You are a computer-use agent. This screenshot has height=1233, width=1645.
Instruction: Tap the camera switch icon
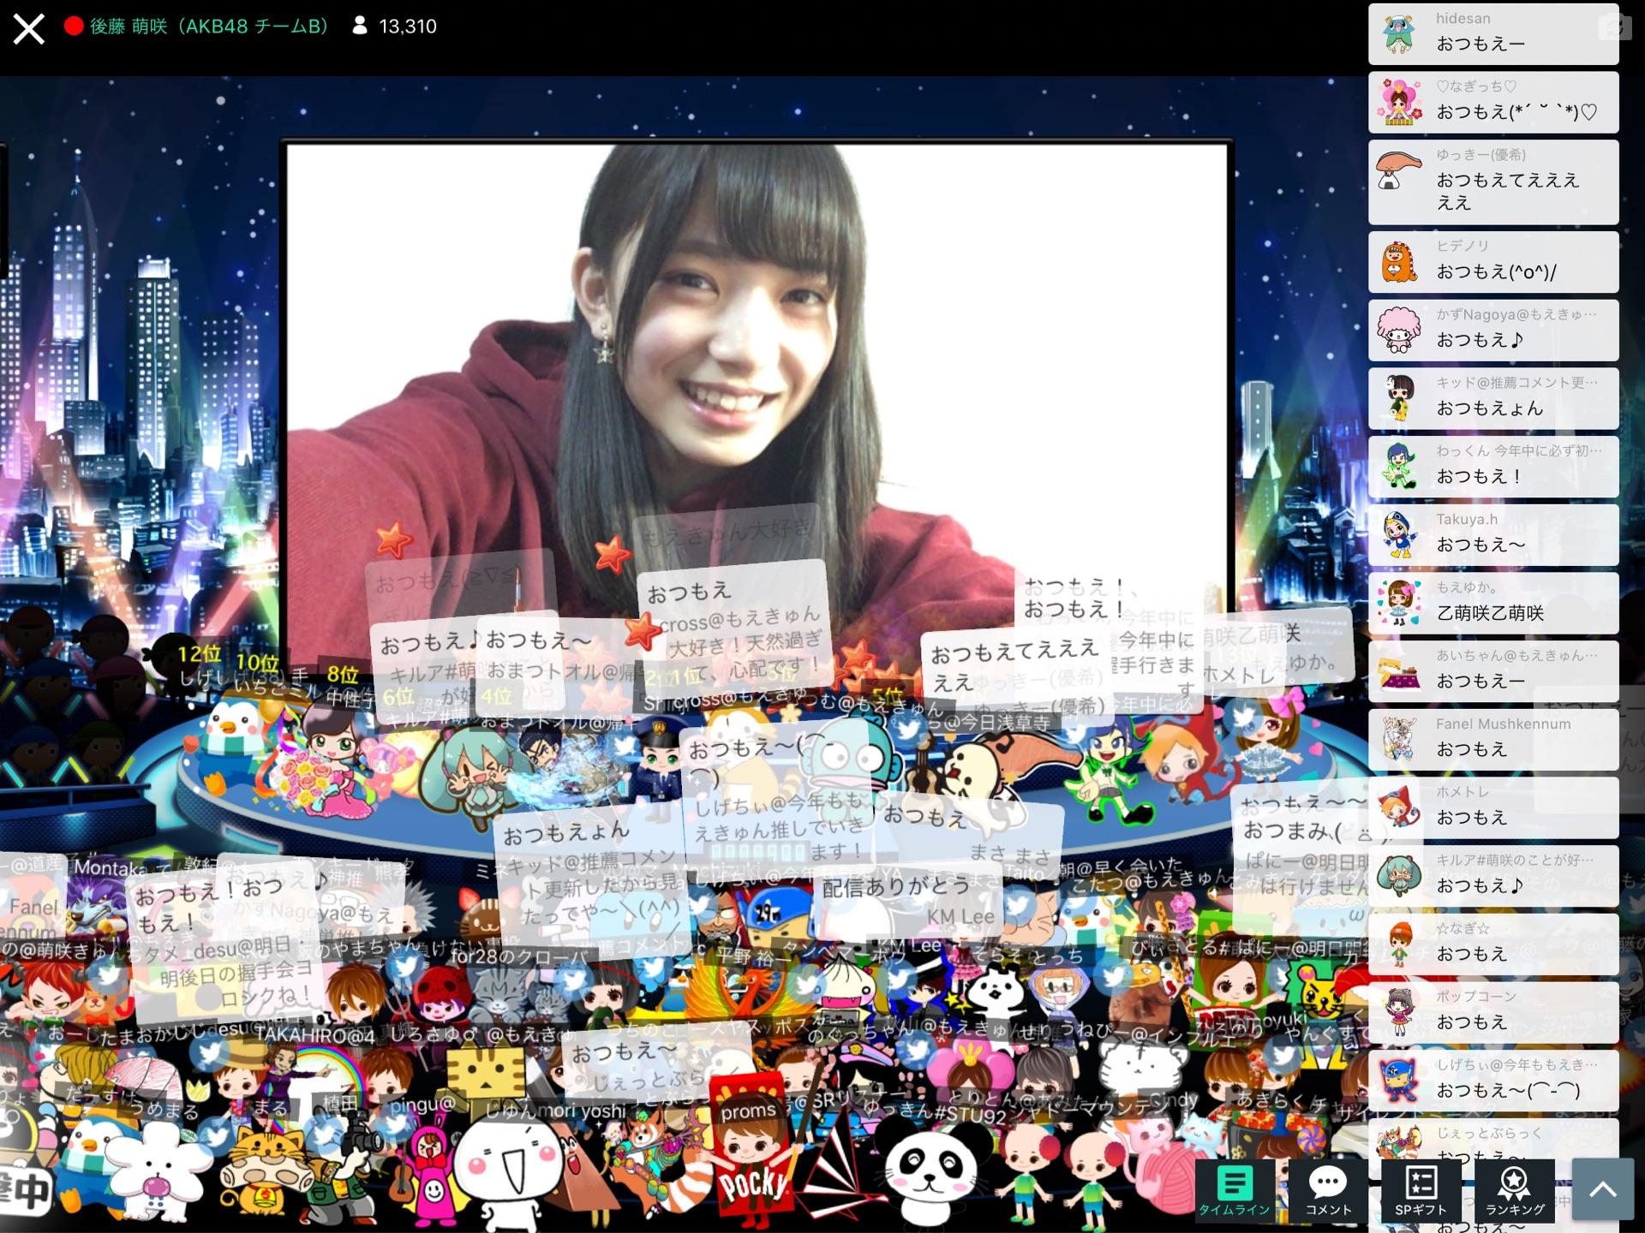(1614, 28)
